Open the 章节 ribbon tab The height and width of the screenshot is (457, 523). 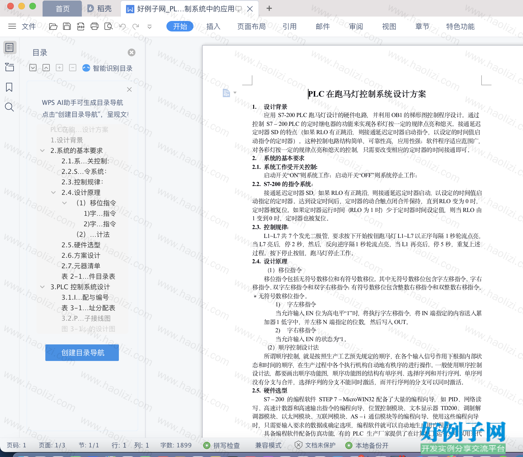(422, 26)
